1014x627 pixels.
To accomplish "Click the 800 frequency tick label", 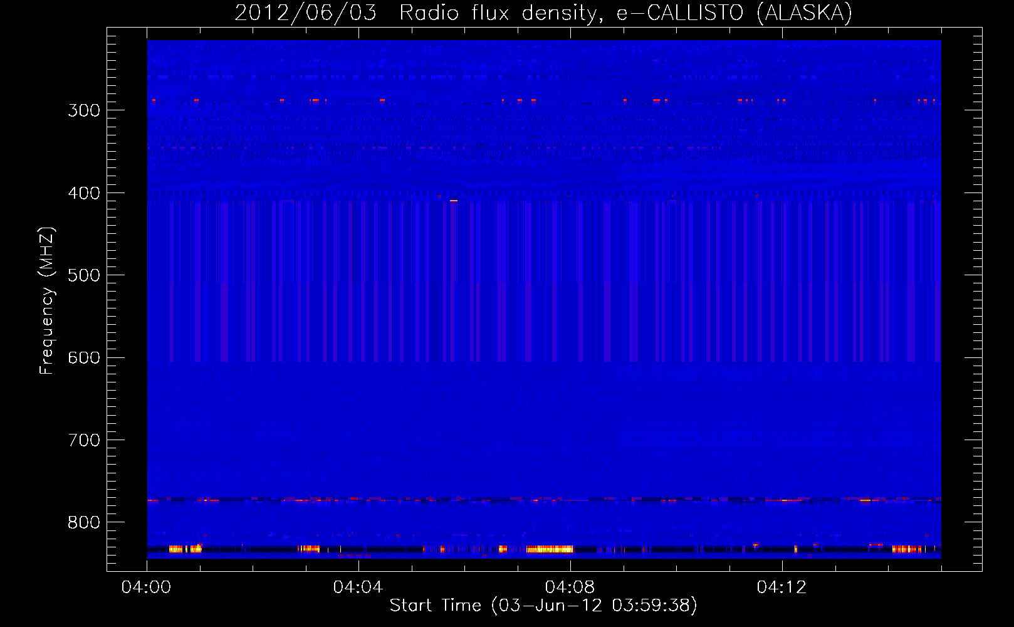I will coord(84,523).
